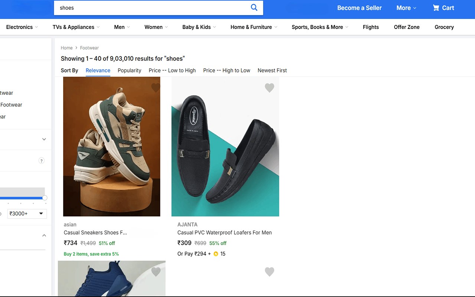Click Become a Seller
475x297 pixels.
pos(359,8)
